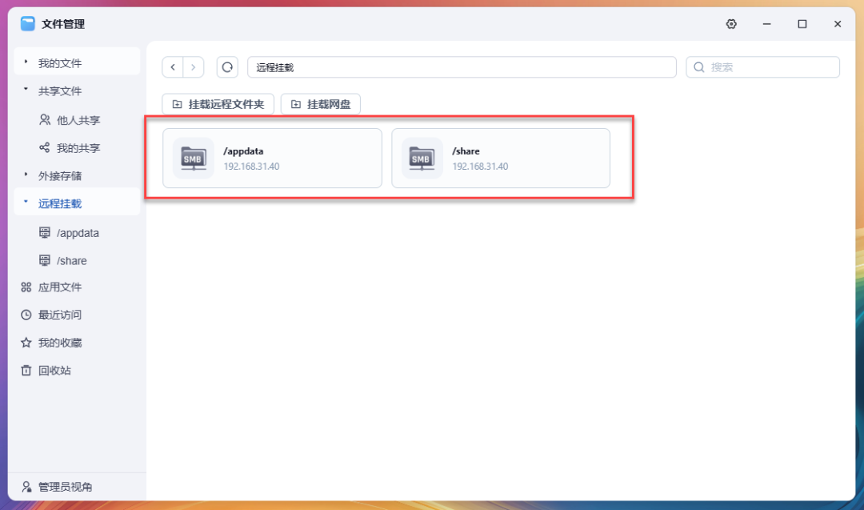
Task: Click 192.168.31.40 under /appdata card
Action: point(251,167)
